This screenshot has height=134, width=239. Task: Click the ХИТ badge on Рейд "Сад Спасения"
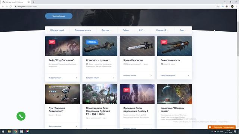pyautogui.click(x=52, y=42)
